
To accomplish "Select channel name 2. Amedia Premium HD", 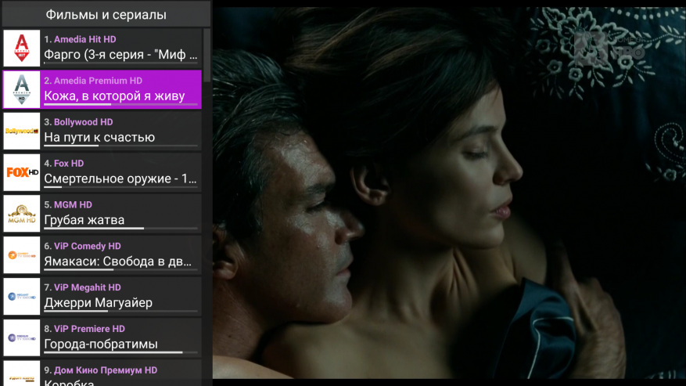I will [x=93, y=81].
